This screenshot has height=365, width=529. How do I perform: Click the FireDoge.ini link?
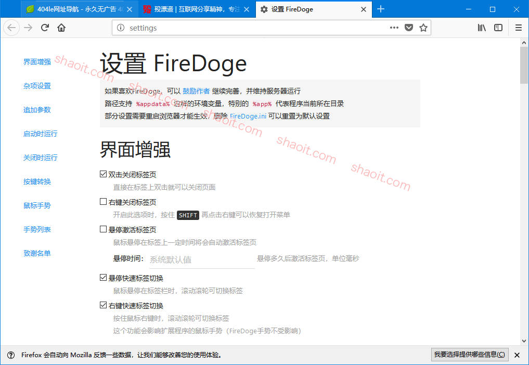pos(248,116)
